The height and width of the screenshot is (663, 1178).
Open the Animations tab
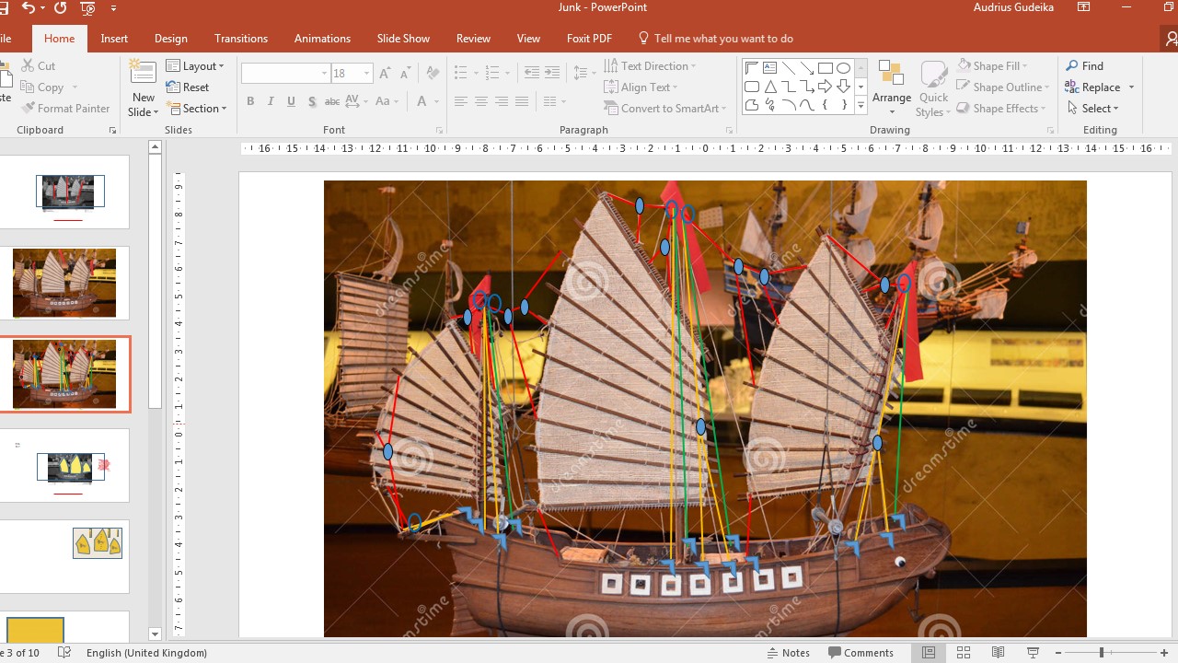click(x=322, y=39)
